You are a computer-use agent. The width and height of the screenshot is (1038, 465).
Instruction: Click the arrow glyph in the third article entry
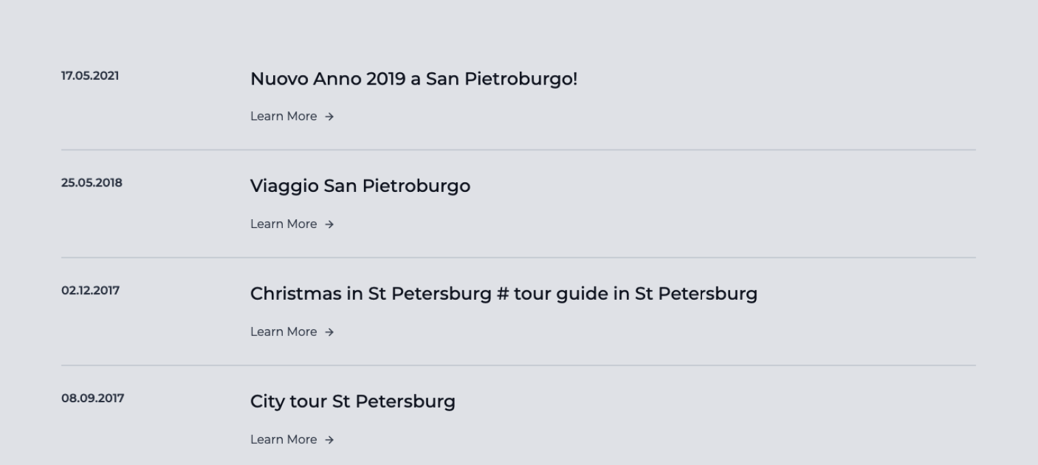330,332
